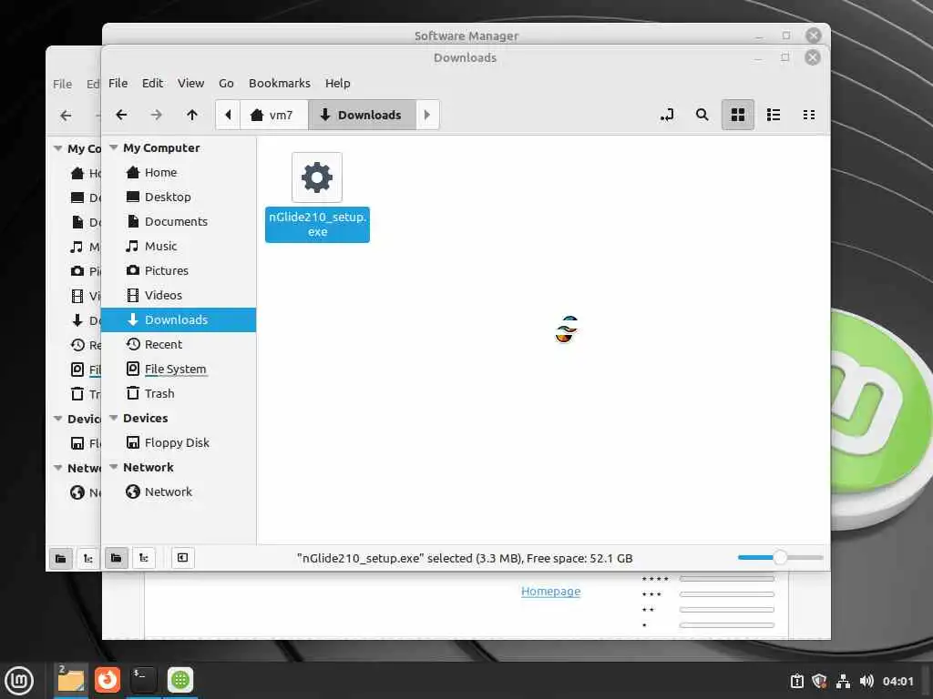Go forward in Downloads window toolbar
This screenshot has width=933, height=699.
156,115
